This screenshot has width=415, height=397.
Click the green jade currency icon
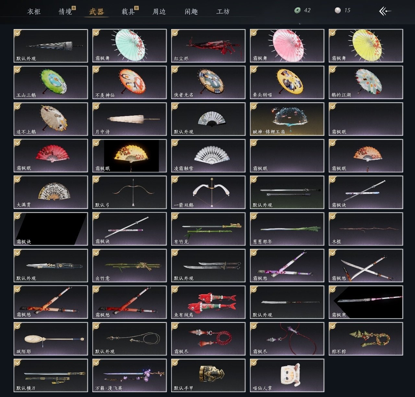(x=297, y=10)
